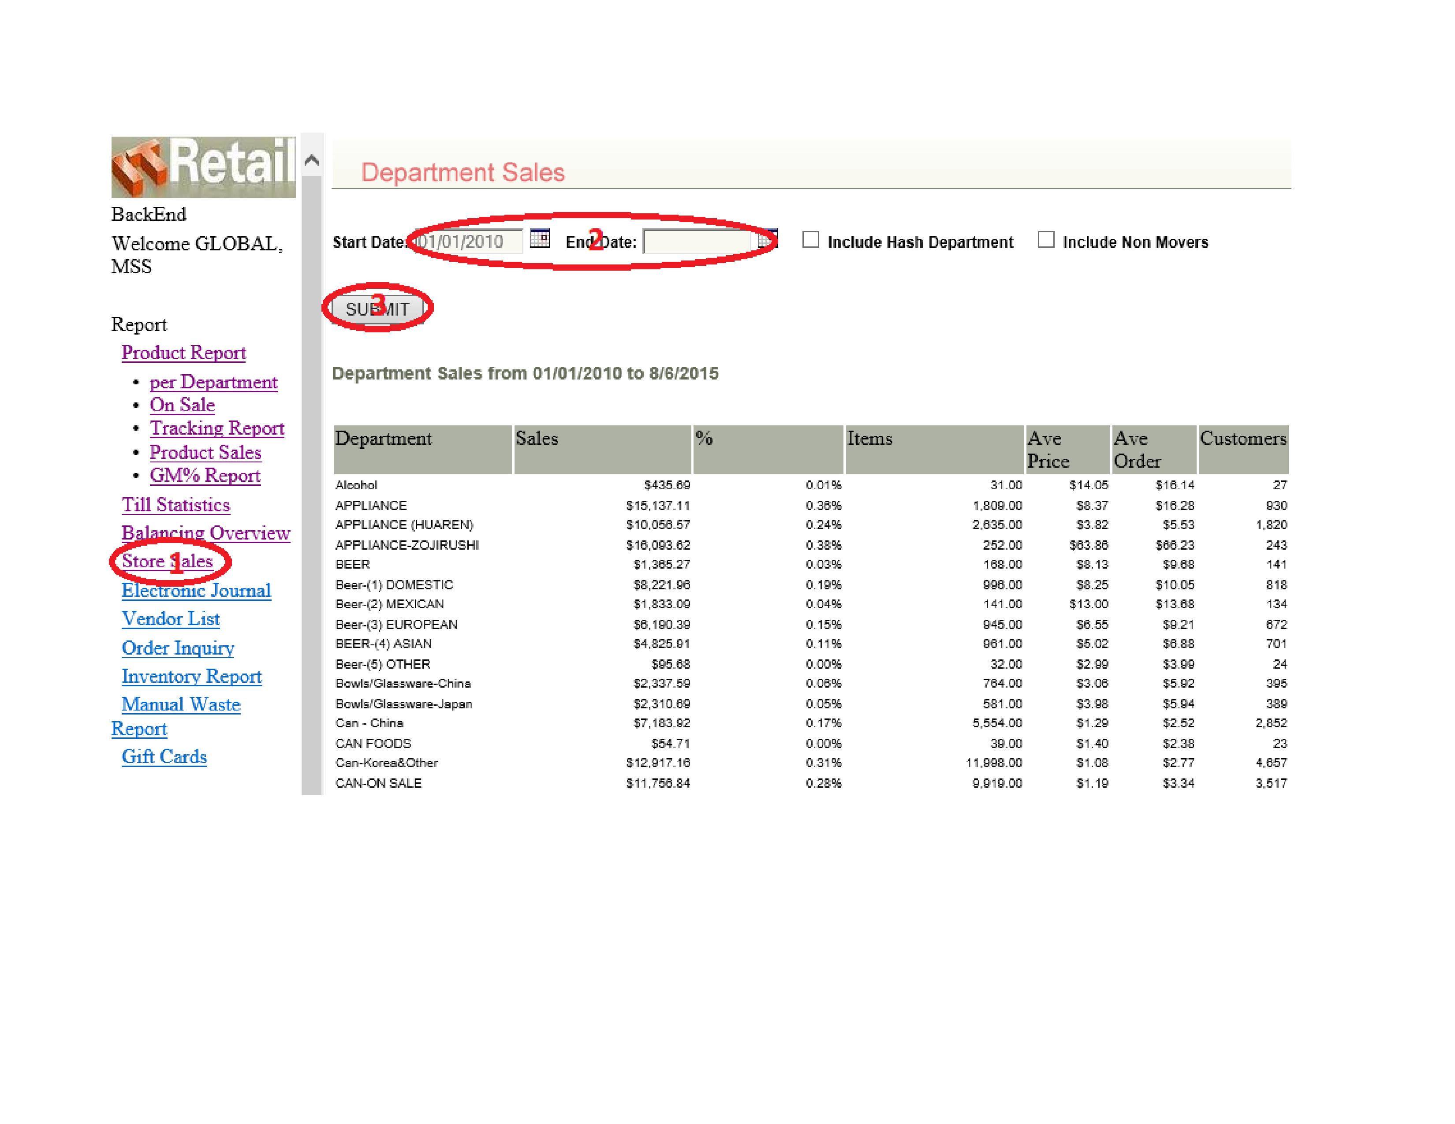Click the Ave Order column header
The image size is (1455, 1124).
tap(1155, 450)
